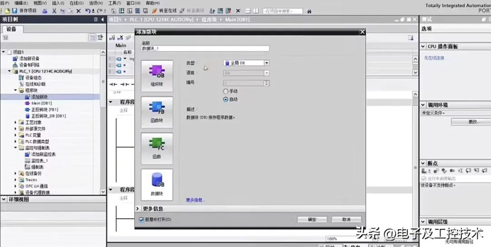Click the delete X icon in toolbar
Screen dimensions: 491x247
[x=79, y=11]
